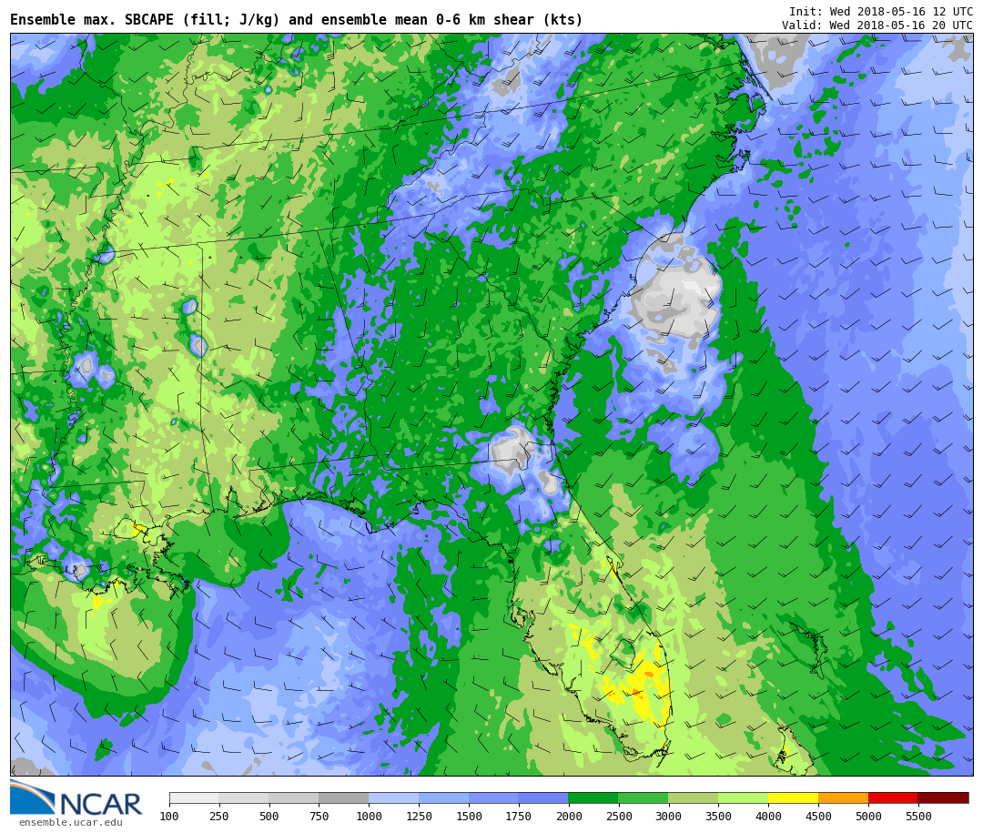This screenshot has width=983, height=833.
Task: Click the NCAR swoosh logo icon
Action: click(x=32, y=797)
